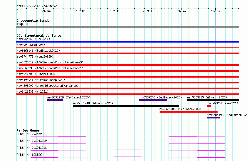Click the 73714k ruler tick label
247x161 pixels.
tap(181, 11)
